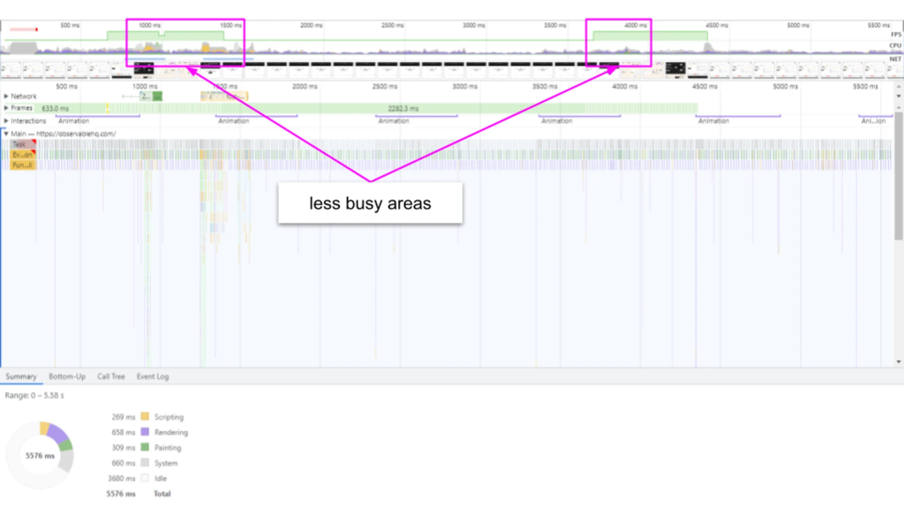Expand the Interactions track
Screen dimensions: 904x508
pyautogui.click(x=6, y=121)
